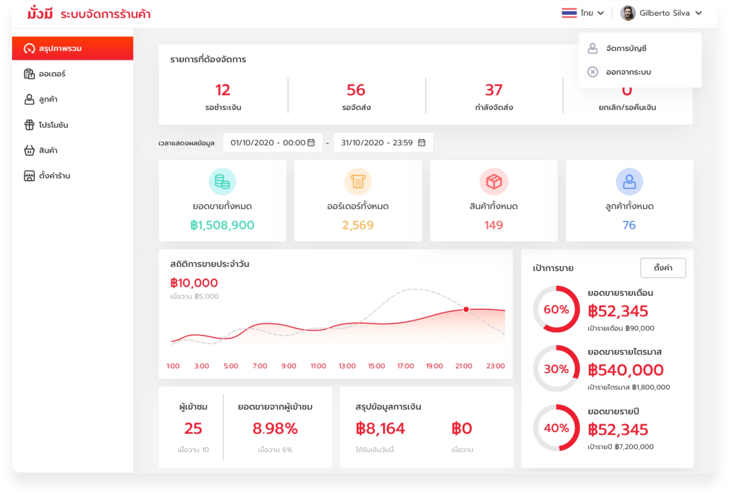Click the blue person total customers icon

[x=629, y=181]
